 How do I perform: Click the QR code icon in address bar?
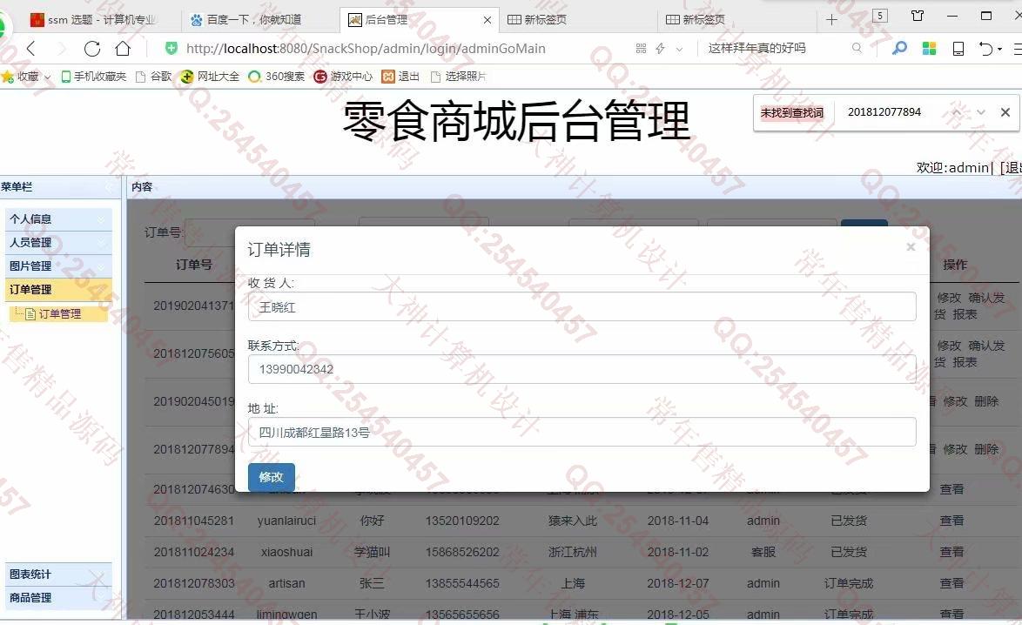pyautogui.click(x=641, y=49)
